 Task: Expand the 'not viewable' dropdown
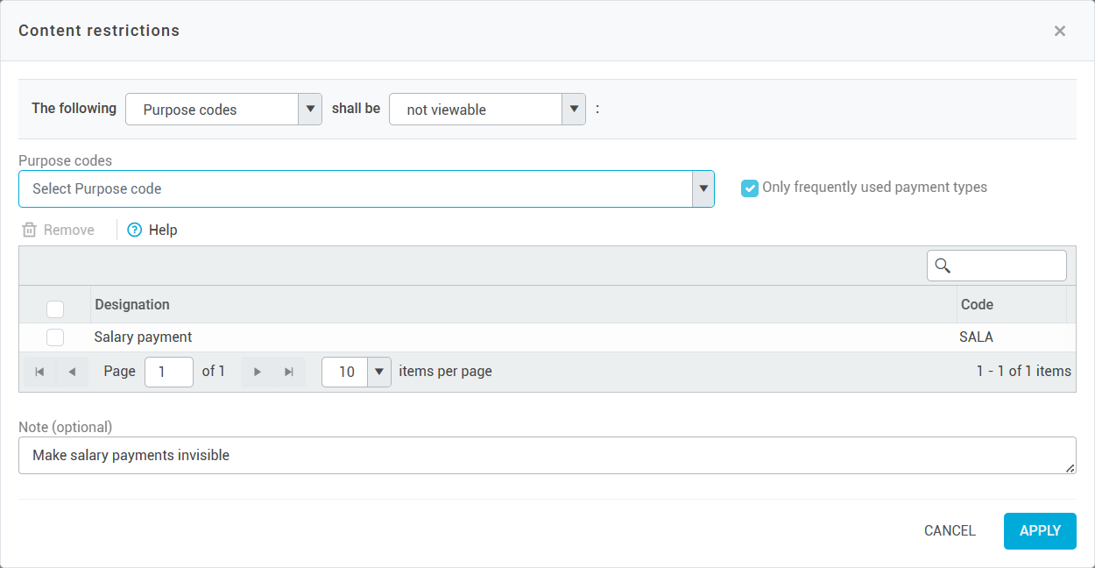[574, 110]
